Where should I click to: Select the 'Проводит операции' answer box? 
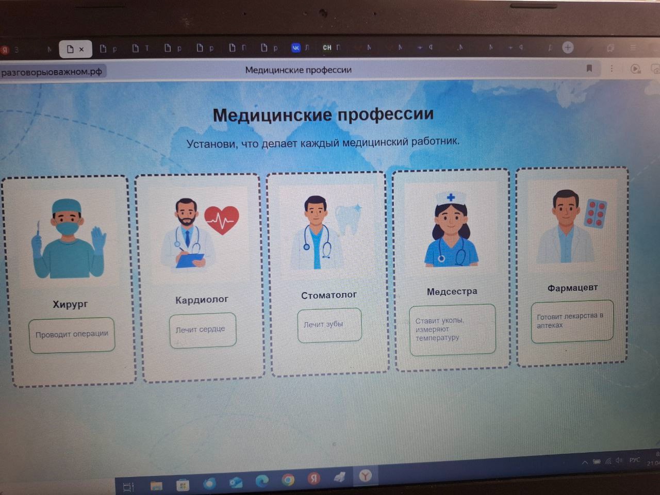72,335
